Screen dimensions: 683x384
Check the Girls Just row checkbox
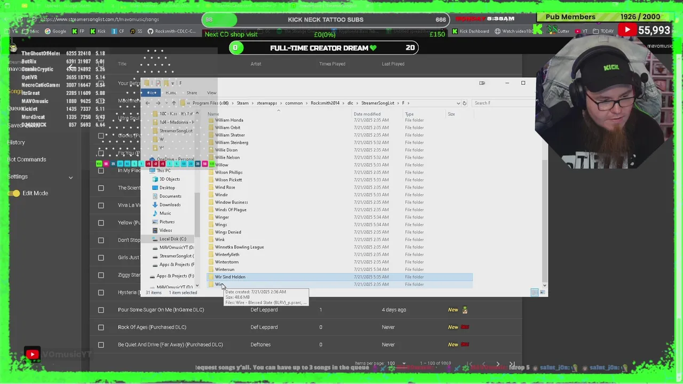[x=101, y=258]
